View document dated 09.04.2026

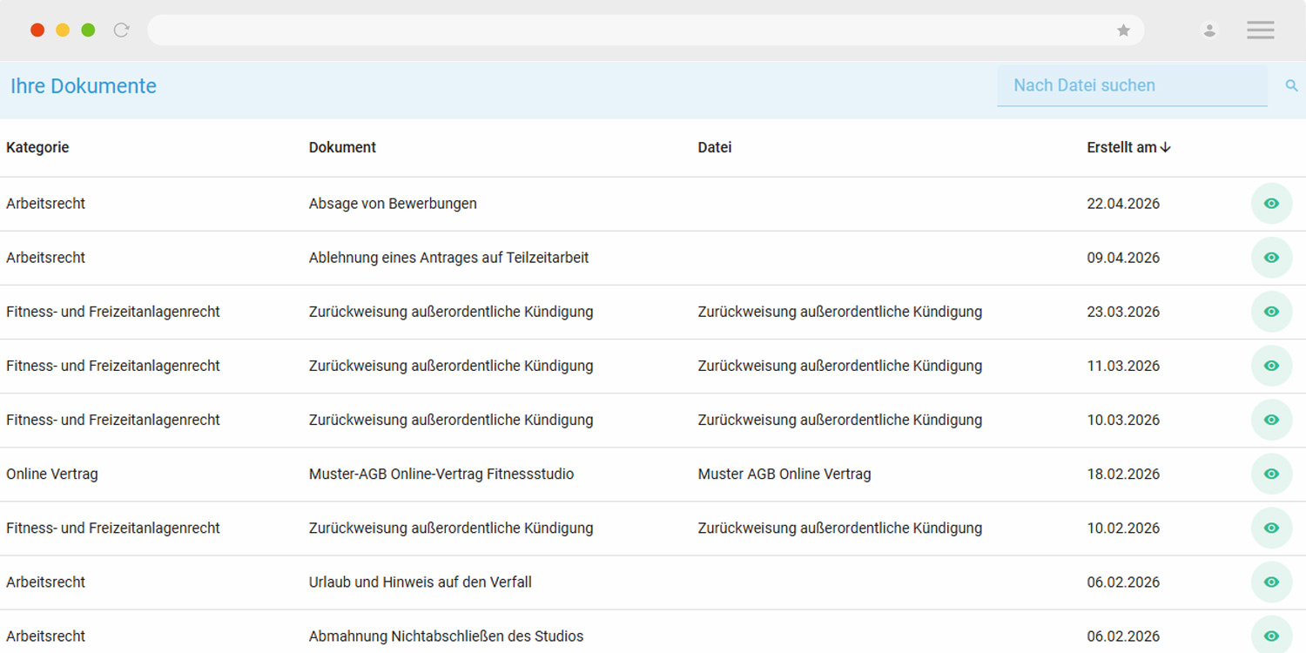point(1271,258)
